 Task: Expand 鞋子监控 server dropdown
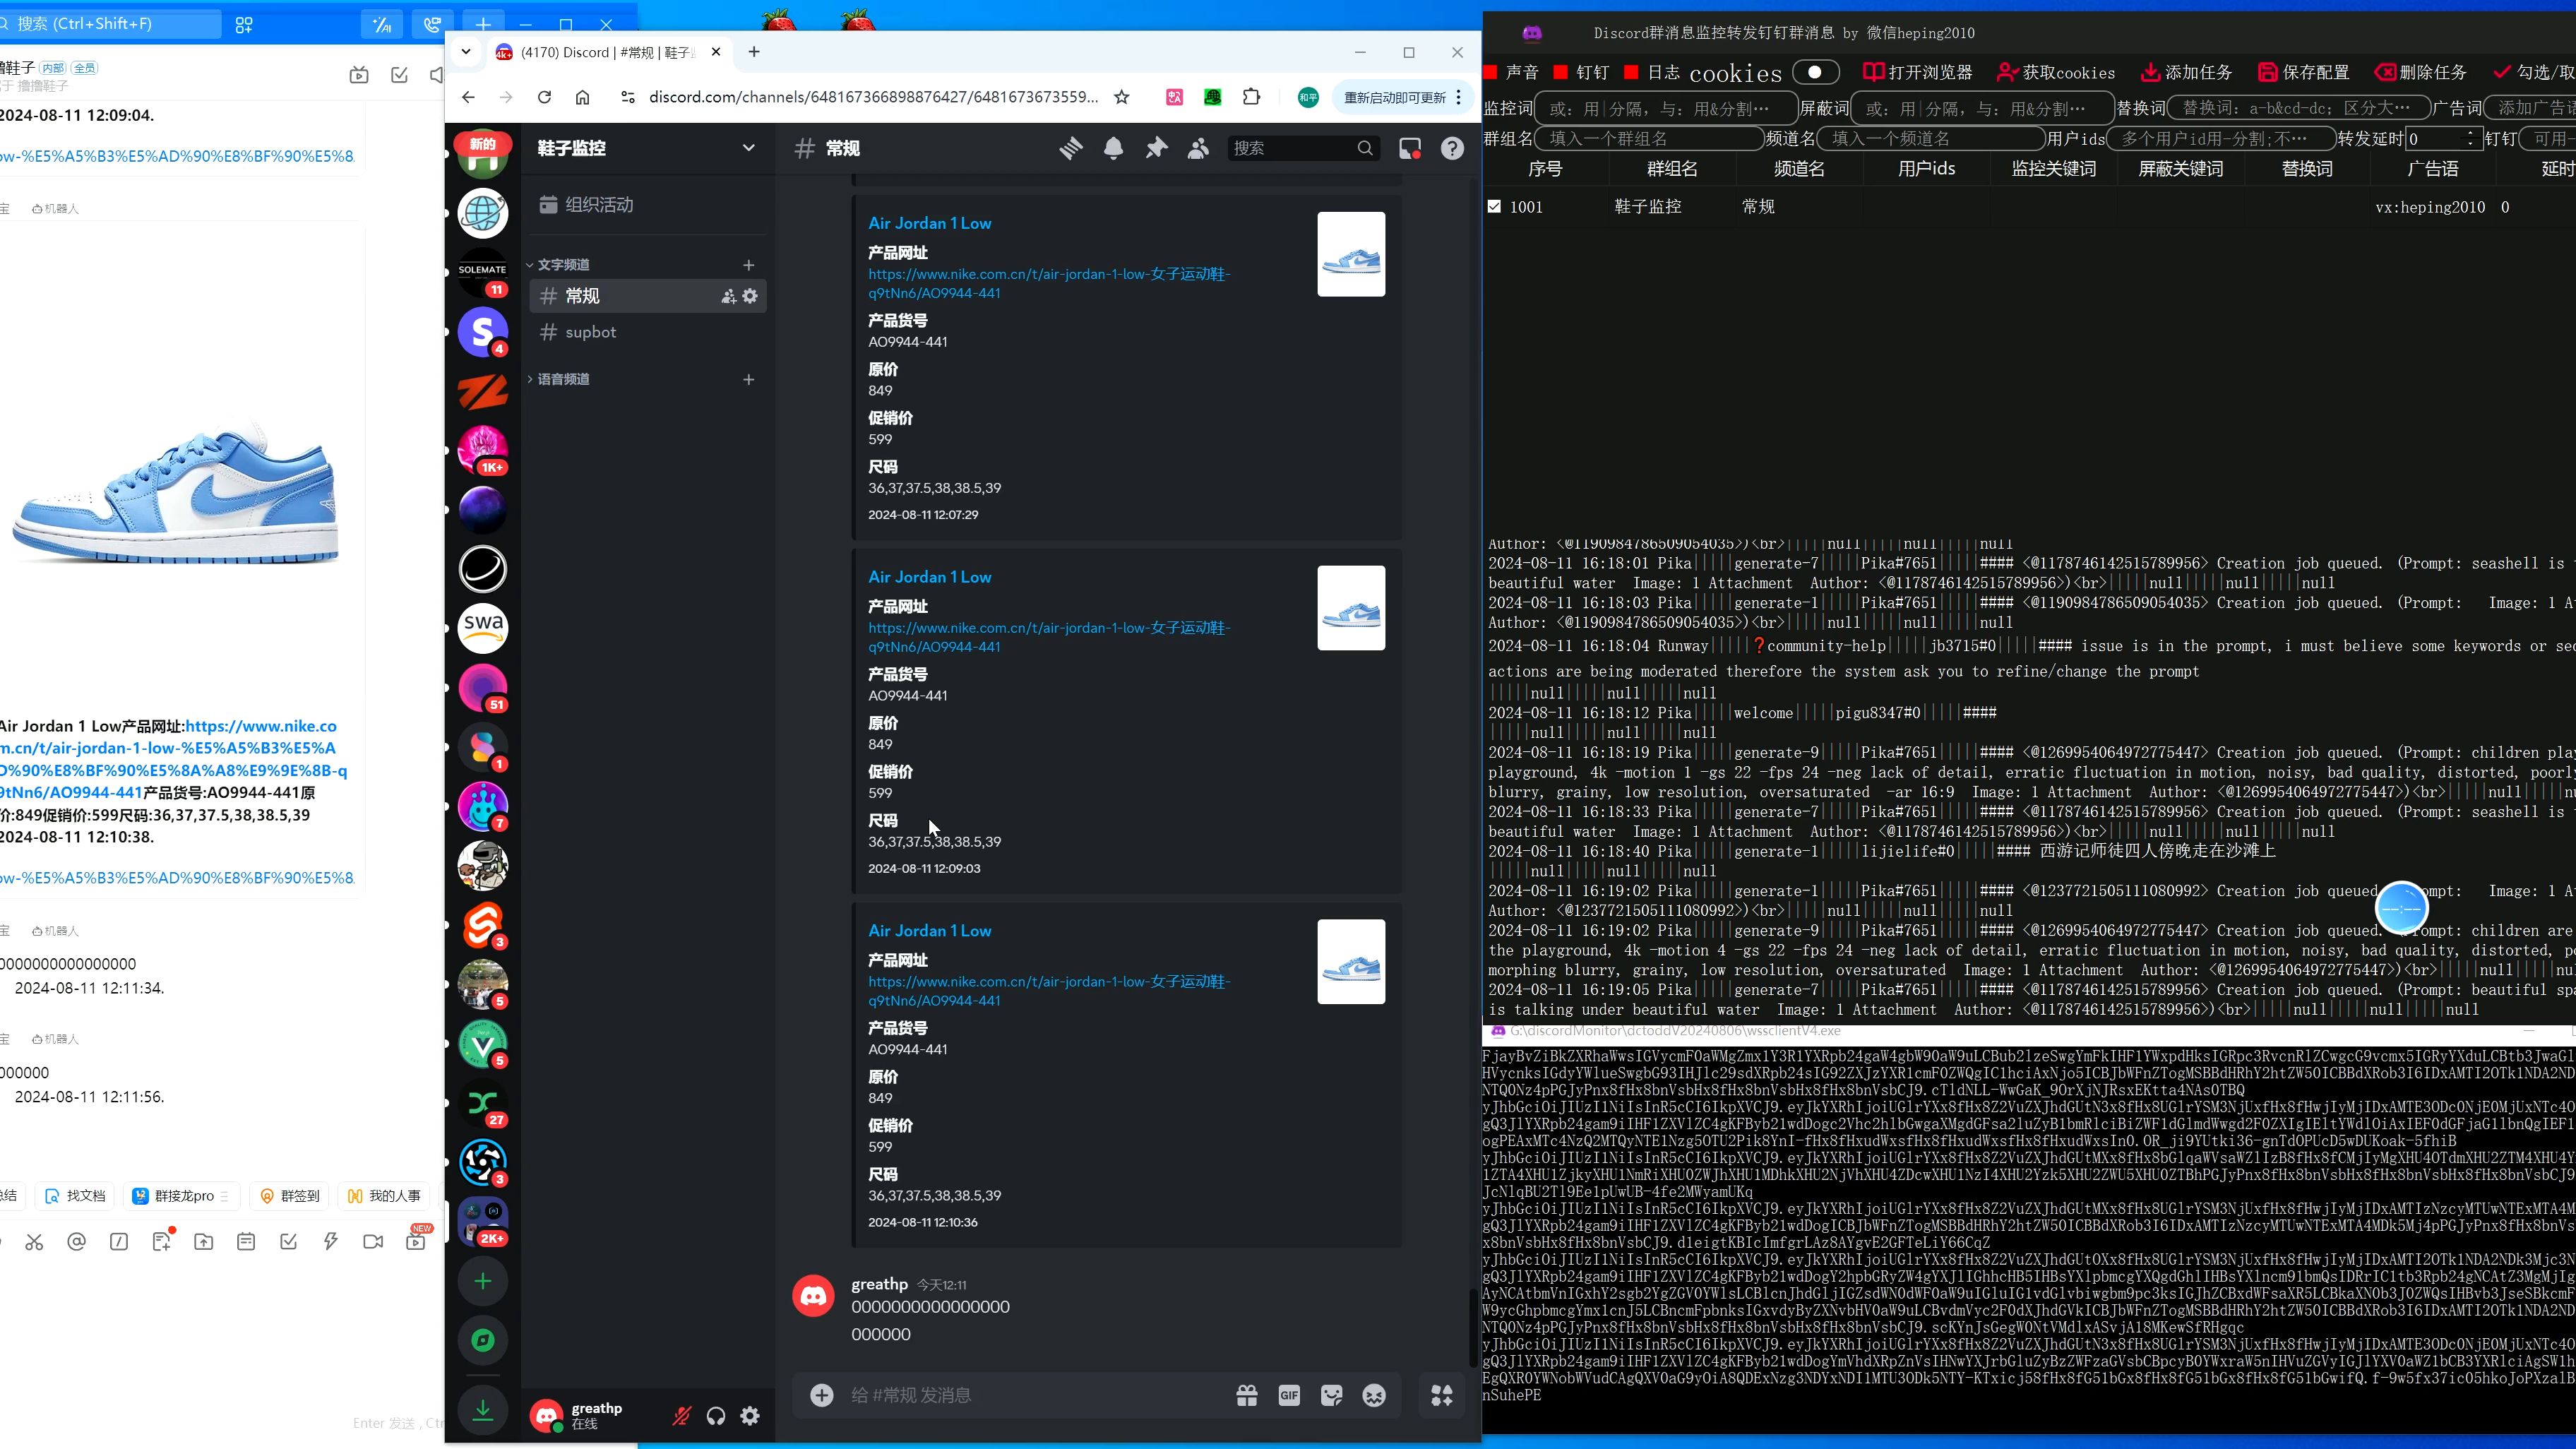coord(748,148)
